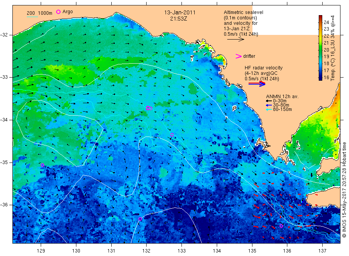The width and height of the screenshot is (349, 256).
Task: Click the '200 1000m' depth contour label
Action: 40,13
